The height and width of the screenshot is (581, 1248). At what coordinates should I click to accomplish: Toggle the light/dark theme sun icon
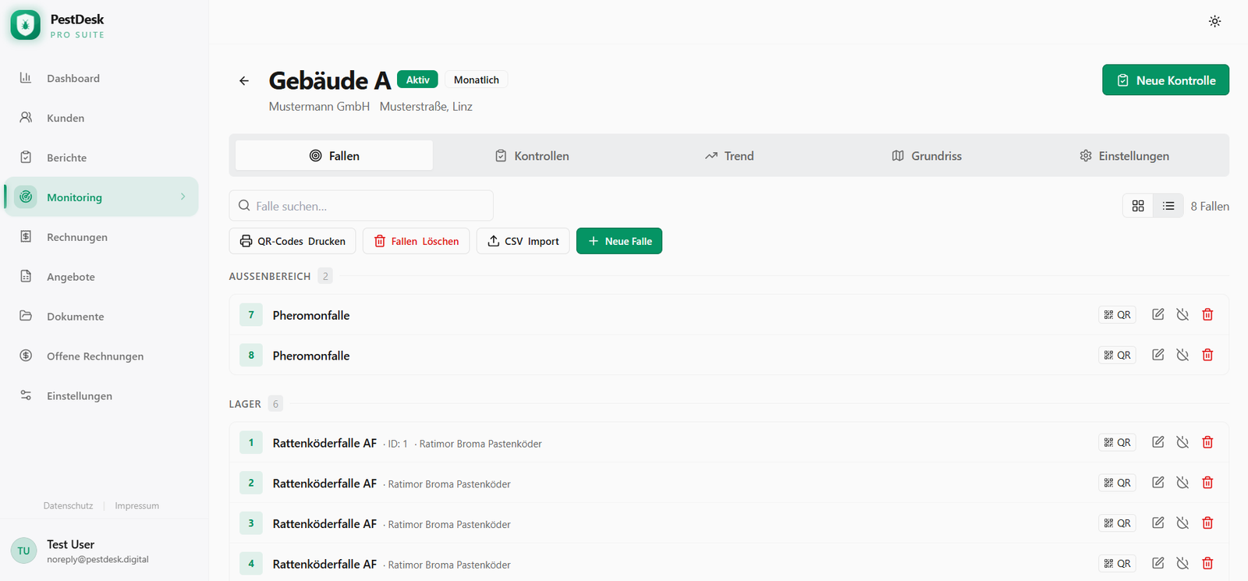point(1214,22)
